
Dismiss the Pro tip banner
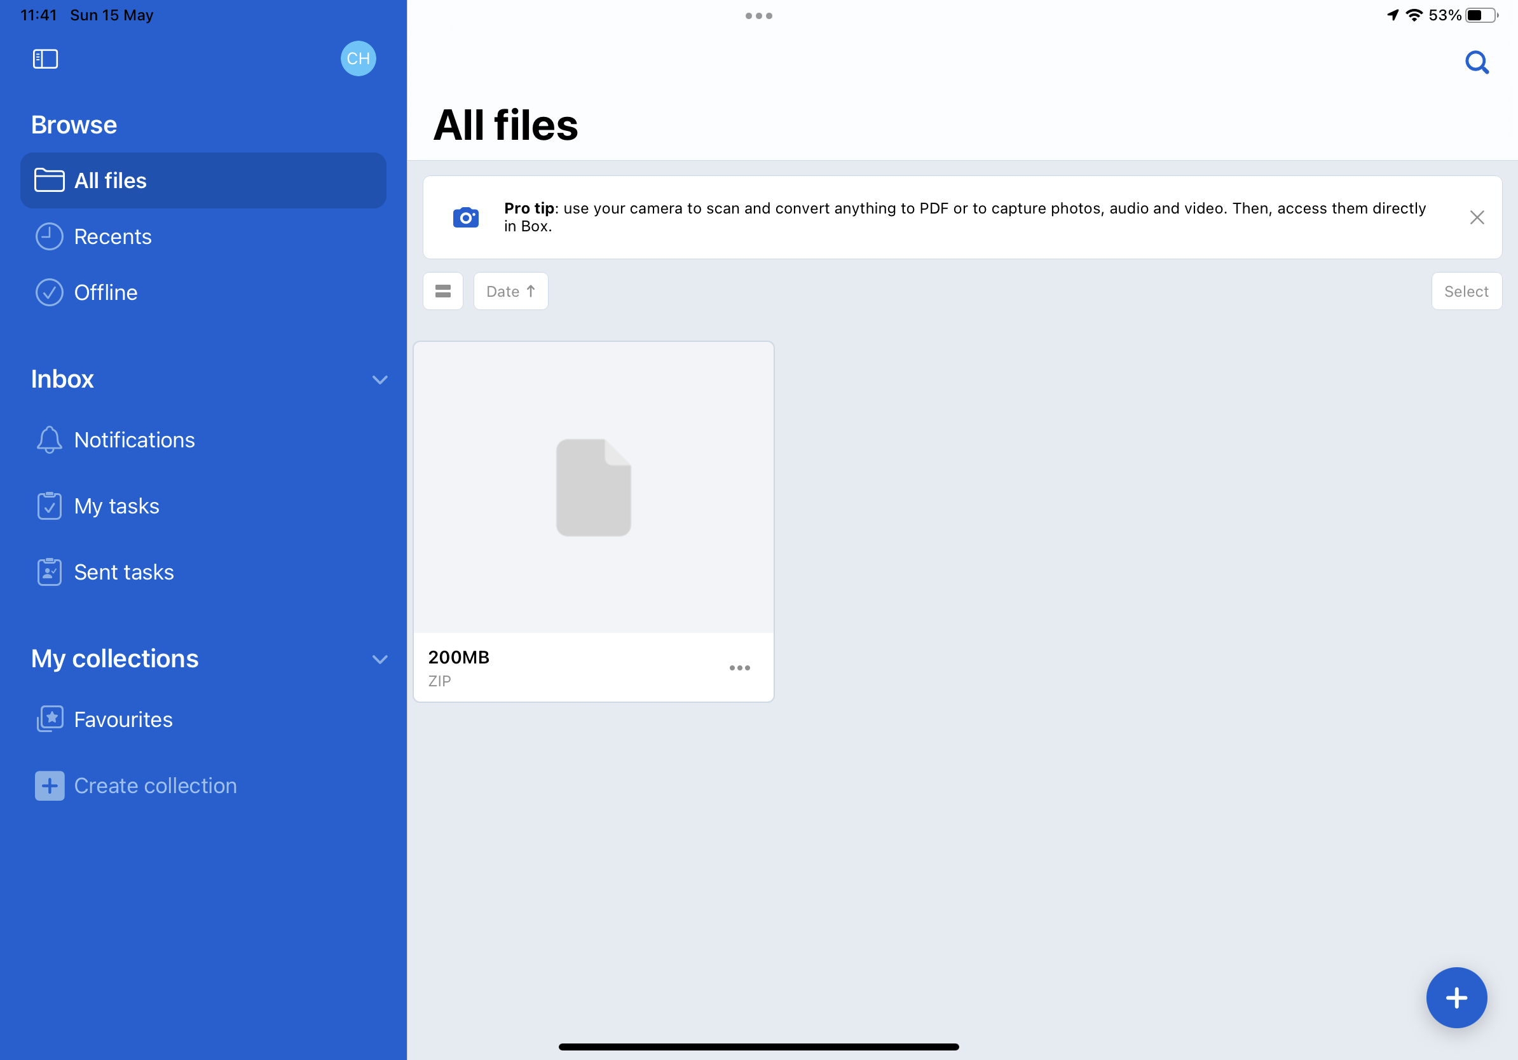point(1476,217)
